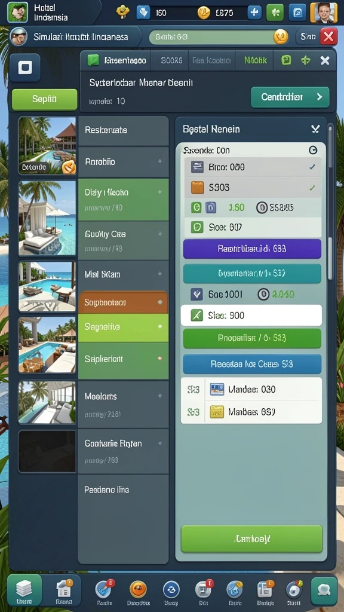Click the Centrdier arrow button
The height and width of the screenshot is (612, 344).
point(290,97)
